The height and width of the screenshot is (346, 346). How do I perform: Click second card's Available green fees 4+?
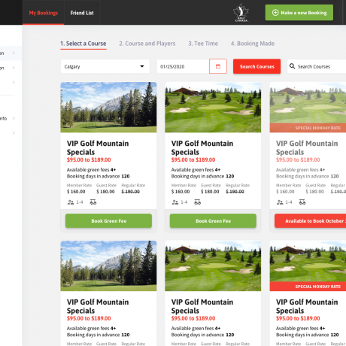tap(196, 170)
